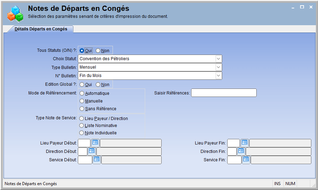Click the colored cubes application icon
Screen dimensions: 318x190
coord(15,14)
